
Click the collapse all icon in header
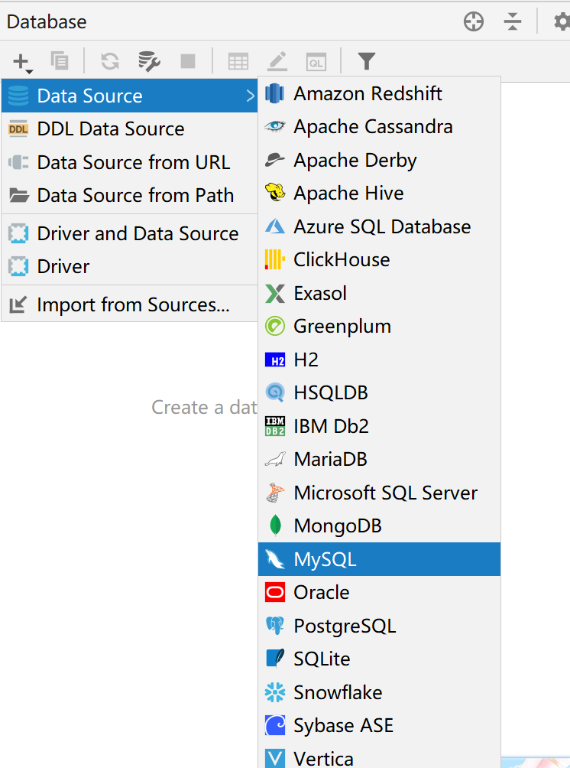513,22
